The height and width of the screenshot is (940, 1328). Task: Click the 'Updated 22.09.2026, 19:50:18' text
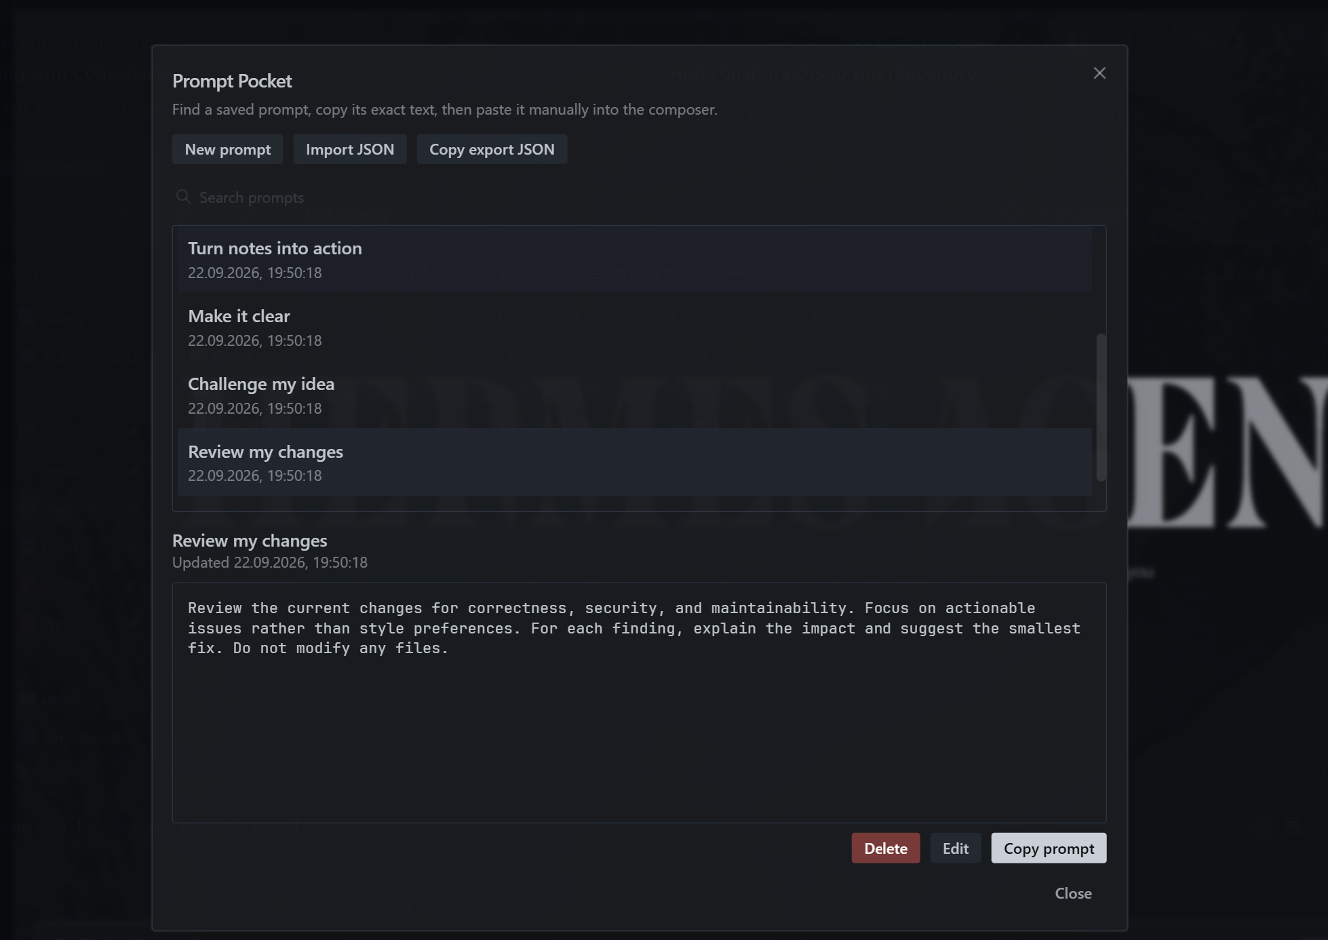pyautogui.click(x=270, y=562)
